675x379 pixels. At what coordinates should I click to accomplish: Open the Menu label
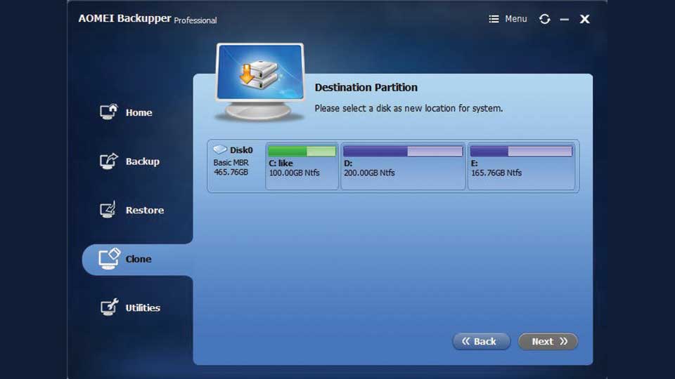(x=515, y=19)
